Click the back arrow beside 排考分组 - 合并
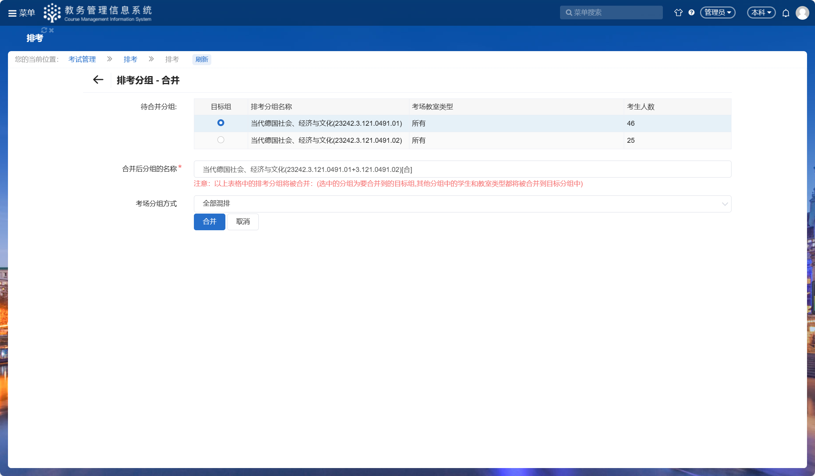 [98, 80]
